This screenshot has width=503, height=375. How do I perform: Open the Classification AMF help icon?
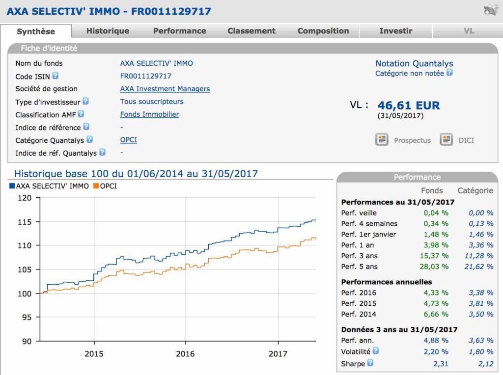81,114
